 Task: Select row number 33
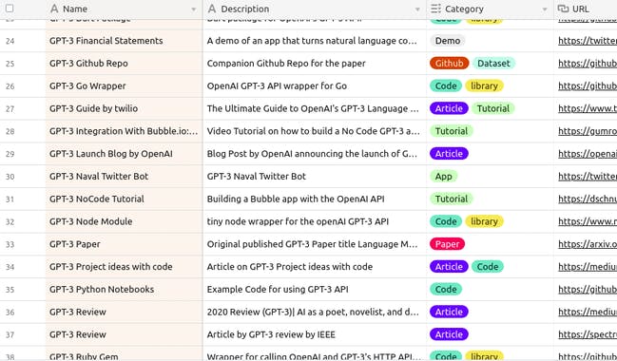pos(10,244)
